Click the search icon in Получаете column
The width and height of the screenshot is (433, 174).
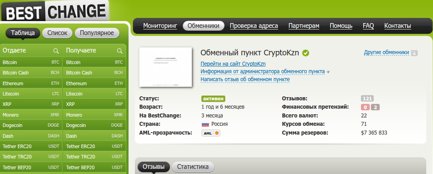coord(119,51)
